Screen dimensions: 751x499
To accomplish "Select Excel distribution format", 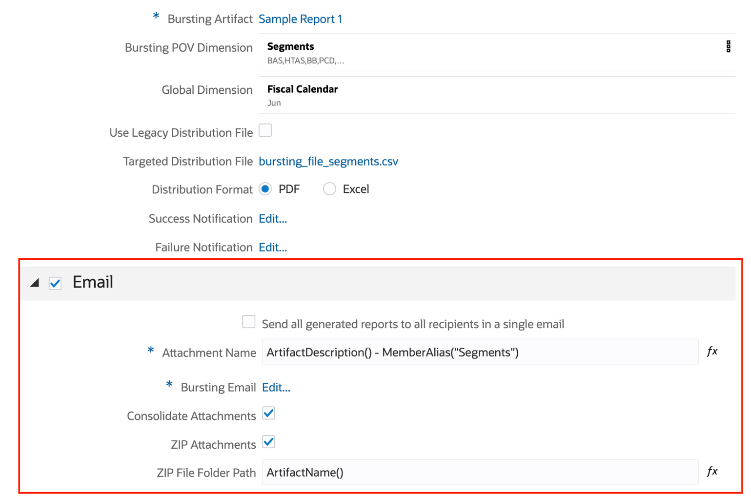I will (x=329, y=189).
